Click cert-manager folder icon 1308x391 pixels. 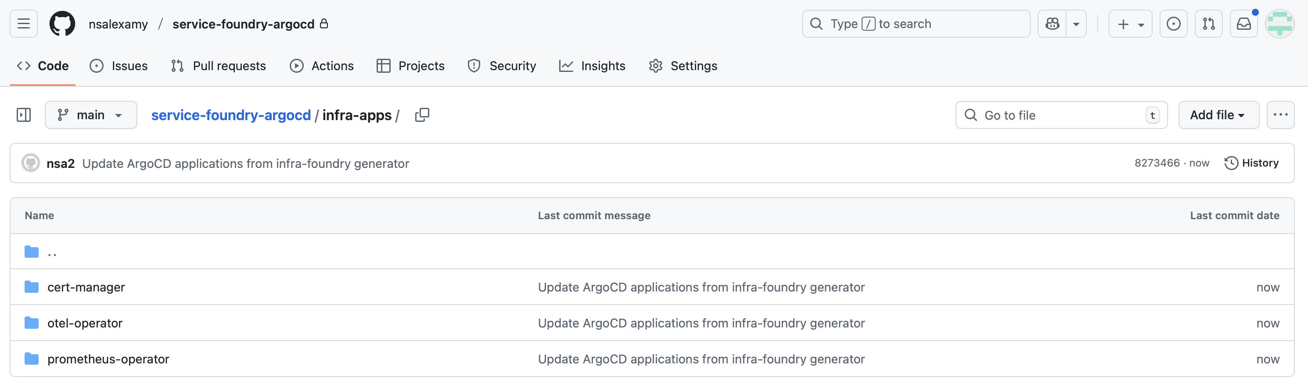(32, 287)
